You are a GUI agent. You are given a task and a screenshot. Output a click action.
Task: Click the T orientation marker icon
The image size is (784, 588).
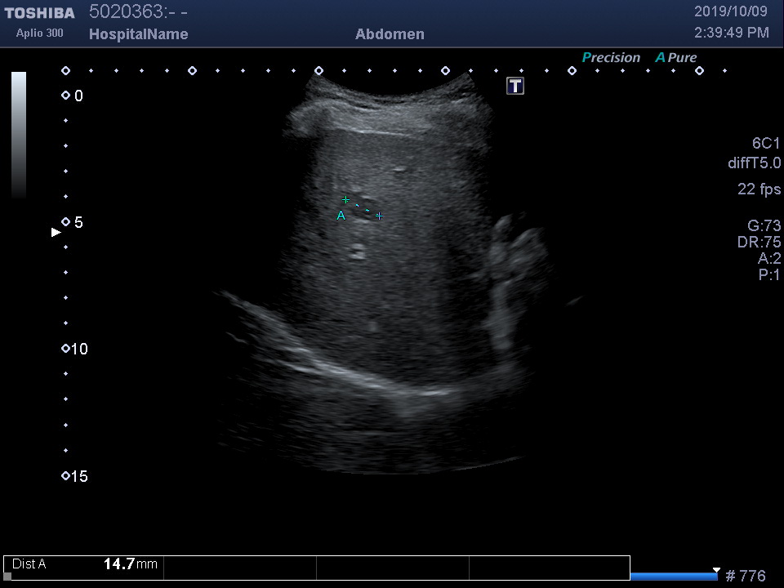point(515,86)
